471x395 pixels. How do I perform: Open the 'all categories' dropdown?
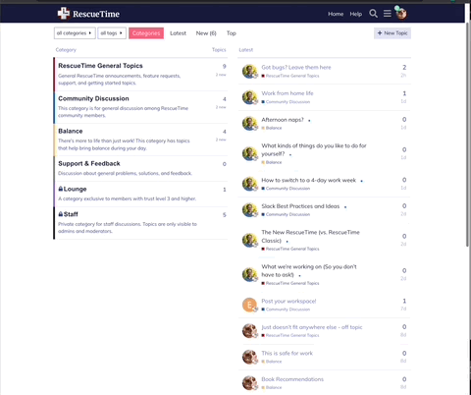75,33
